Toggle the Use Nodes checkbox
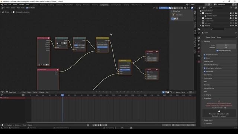 [x=27, y=8]
